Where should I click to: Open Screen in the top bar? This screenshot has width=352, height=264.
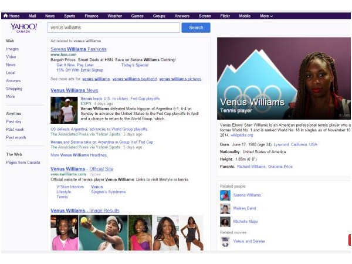point(205,16)
